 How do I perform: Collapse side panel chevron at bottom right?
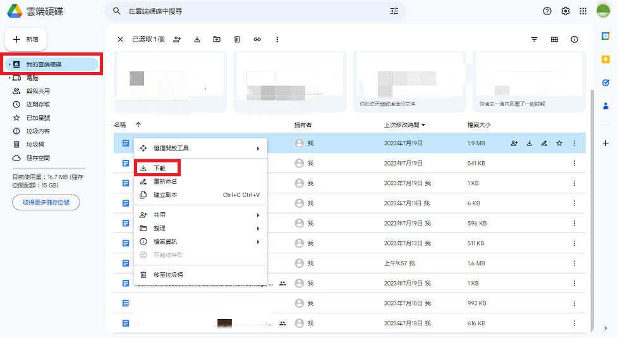point(606,328)
